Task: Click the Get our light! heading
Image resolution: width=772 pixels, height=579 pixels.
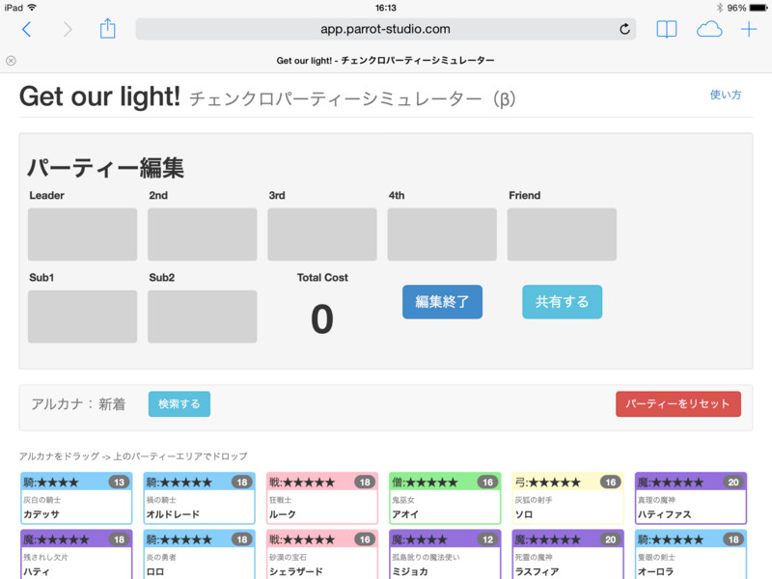Action: point(100,96)
